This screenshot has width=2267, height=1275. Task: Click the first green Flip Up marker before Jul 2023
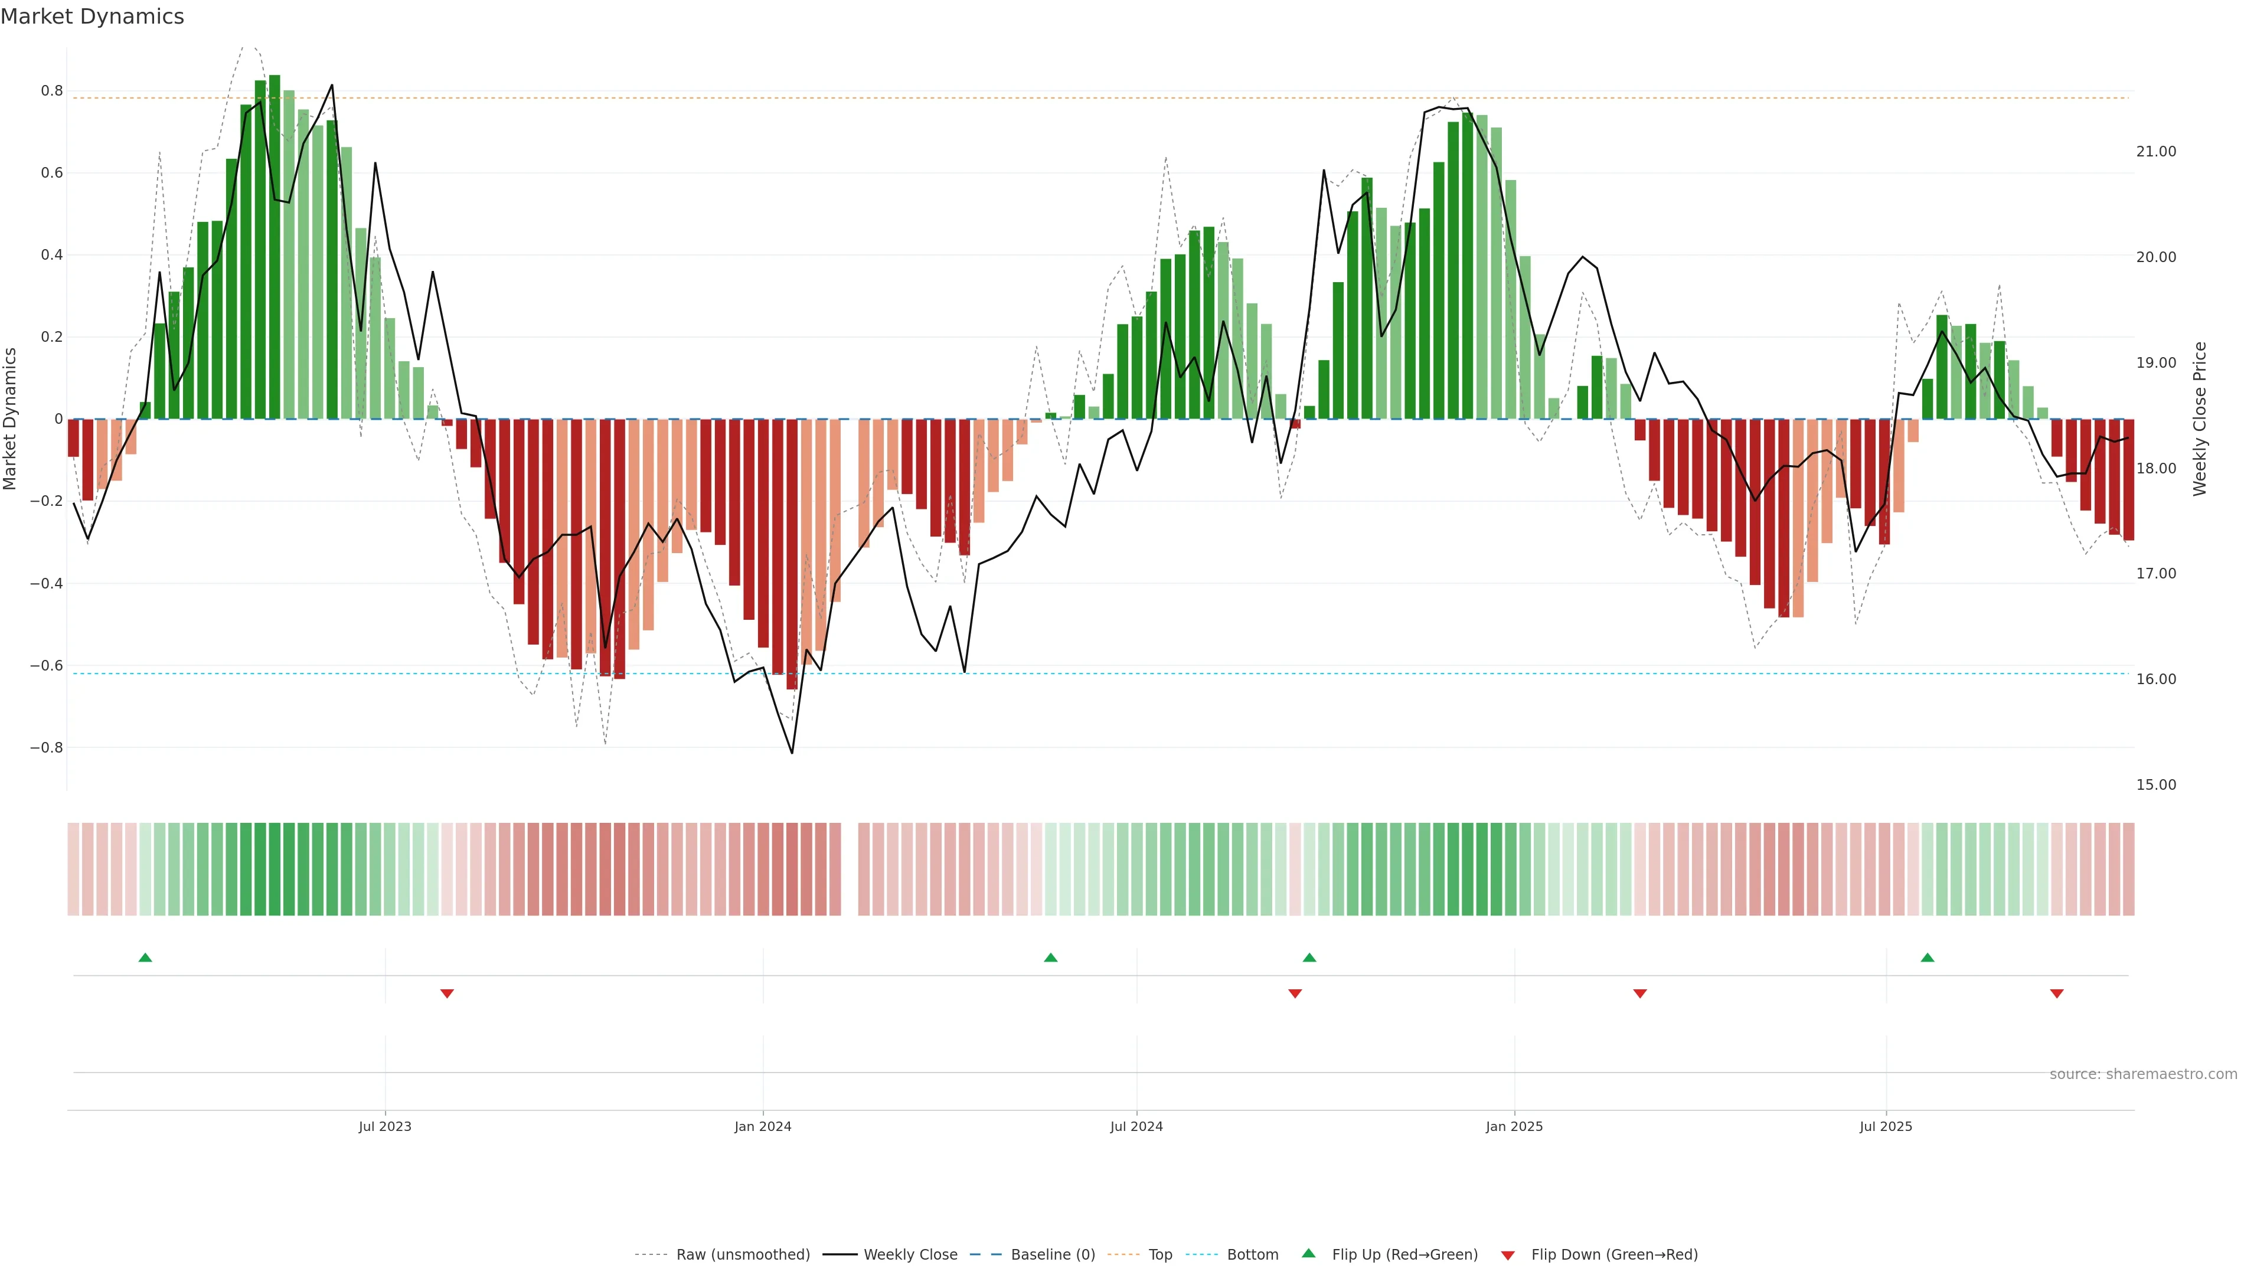point(145,957)
